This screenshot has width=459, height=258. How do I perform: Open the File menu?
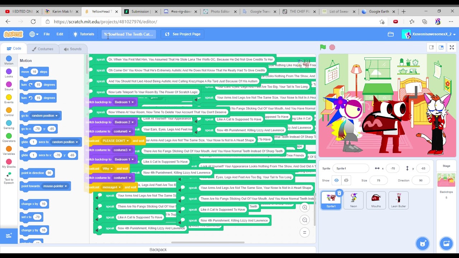(x=47, y=34)
